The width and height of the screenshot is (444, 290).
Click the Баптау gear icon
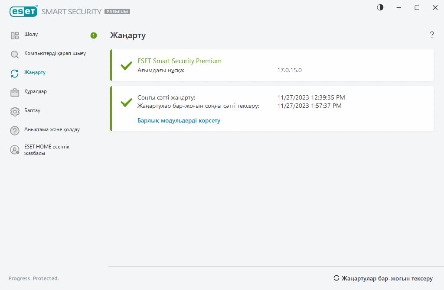click(15, 111)
